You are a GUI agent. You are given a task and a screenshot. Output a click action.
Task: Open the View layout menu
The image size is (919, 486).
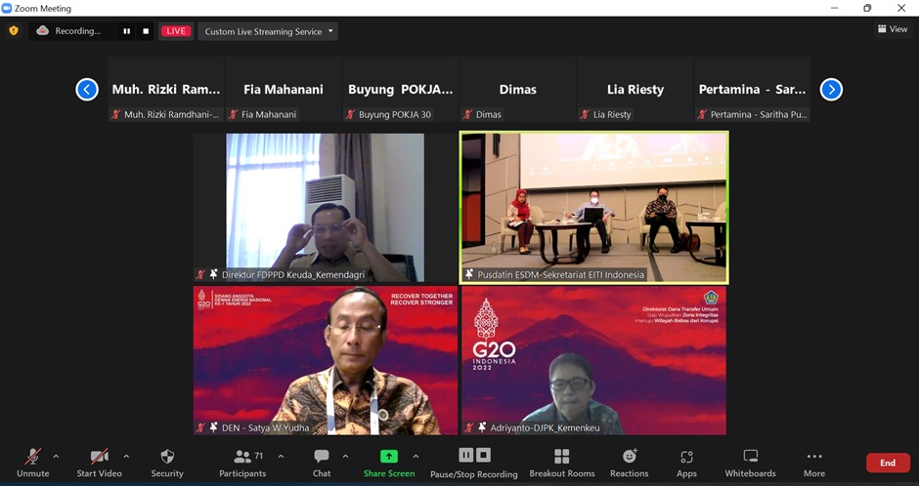tap(892, 29)
